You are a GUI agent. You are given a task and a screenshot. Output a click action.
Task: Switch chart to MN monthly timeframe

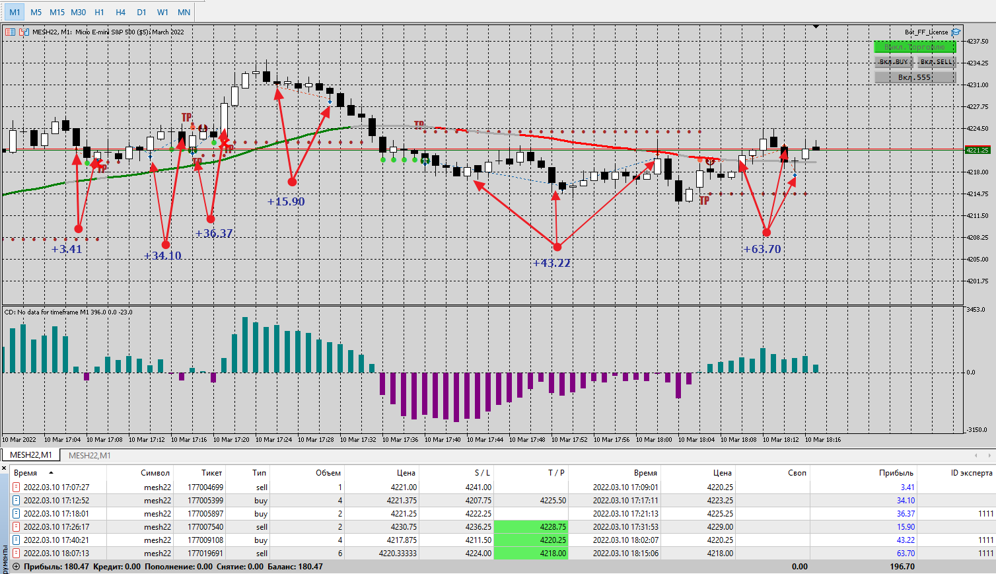(x=184, y=12)
